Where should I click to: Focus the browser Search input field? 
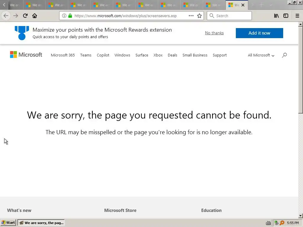tap(229, 16)
